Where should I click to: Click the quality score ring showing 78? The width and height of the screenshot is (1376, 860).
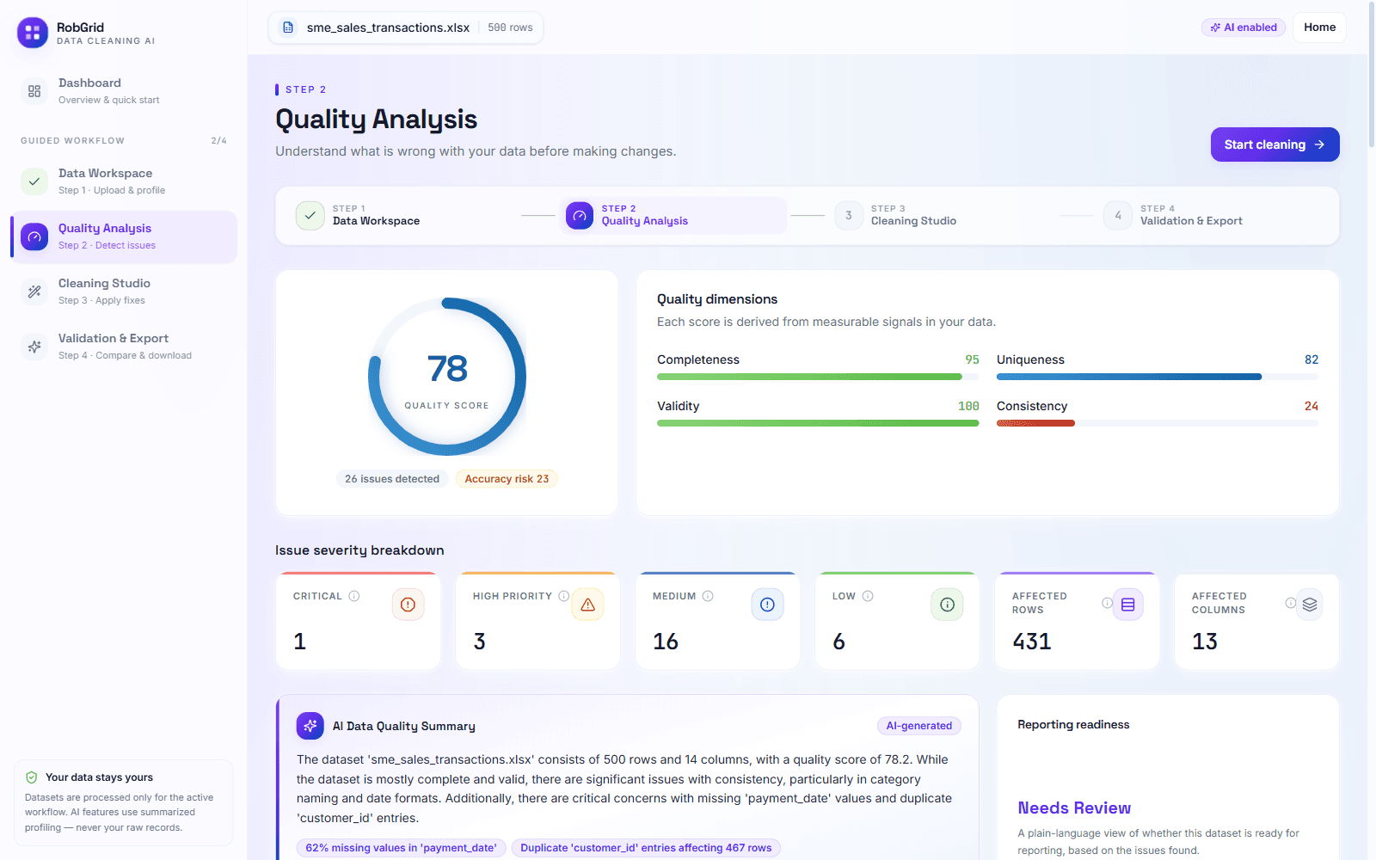click(447, 377)
